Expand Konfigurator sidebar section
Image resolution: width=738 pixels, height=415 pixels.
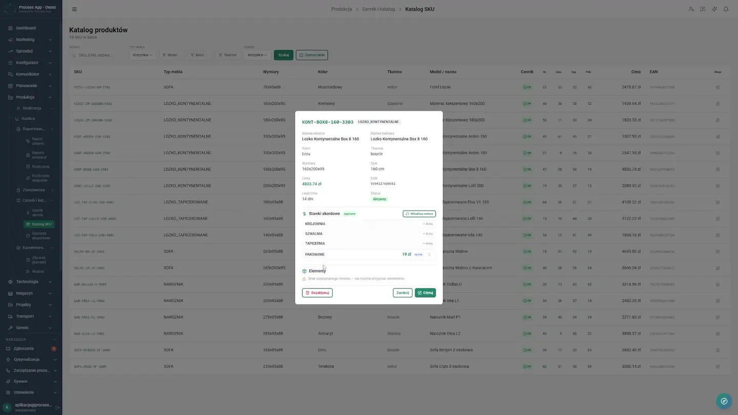31,63
